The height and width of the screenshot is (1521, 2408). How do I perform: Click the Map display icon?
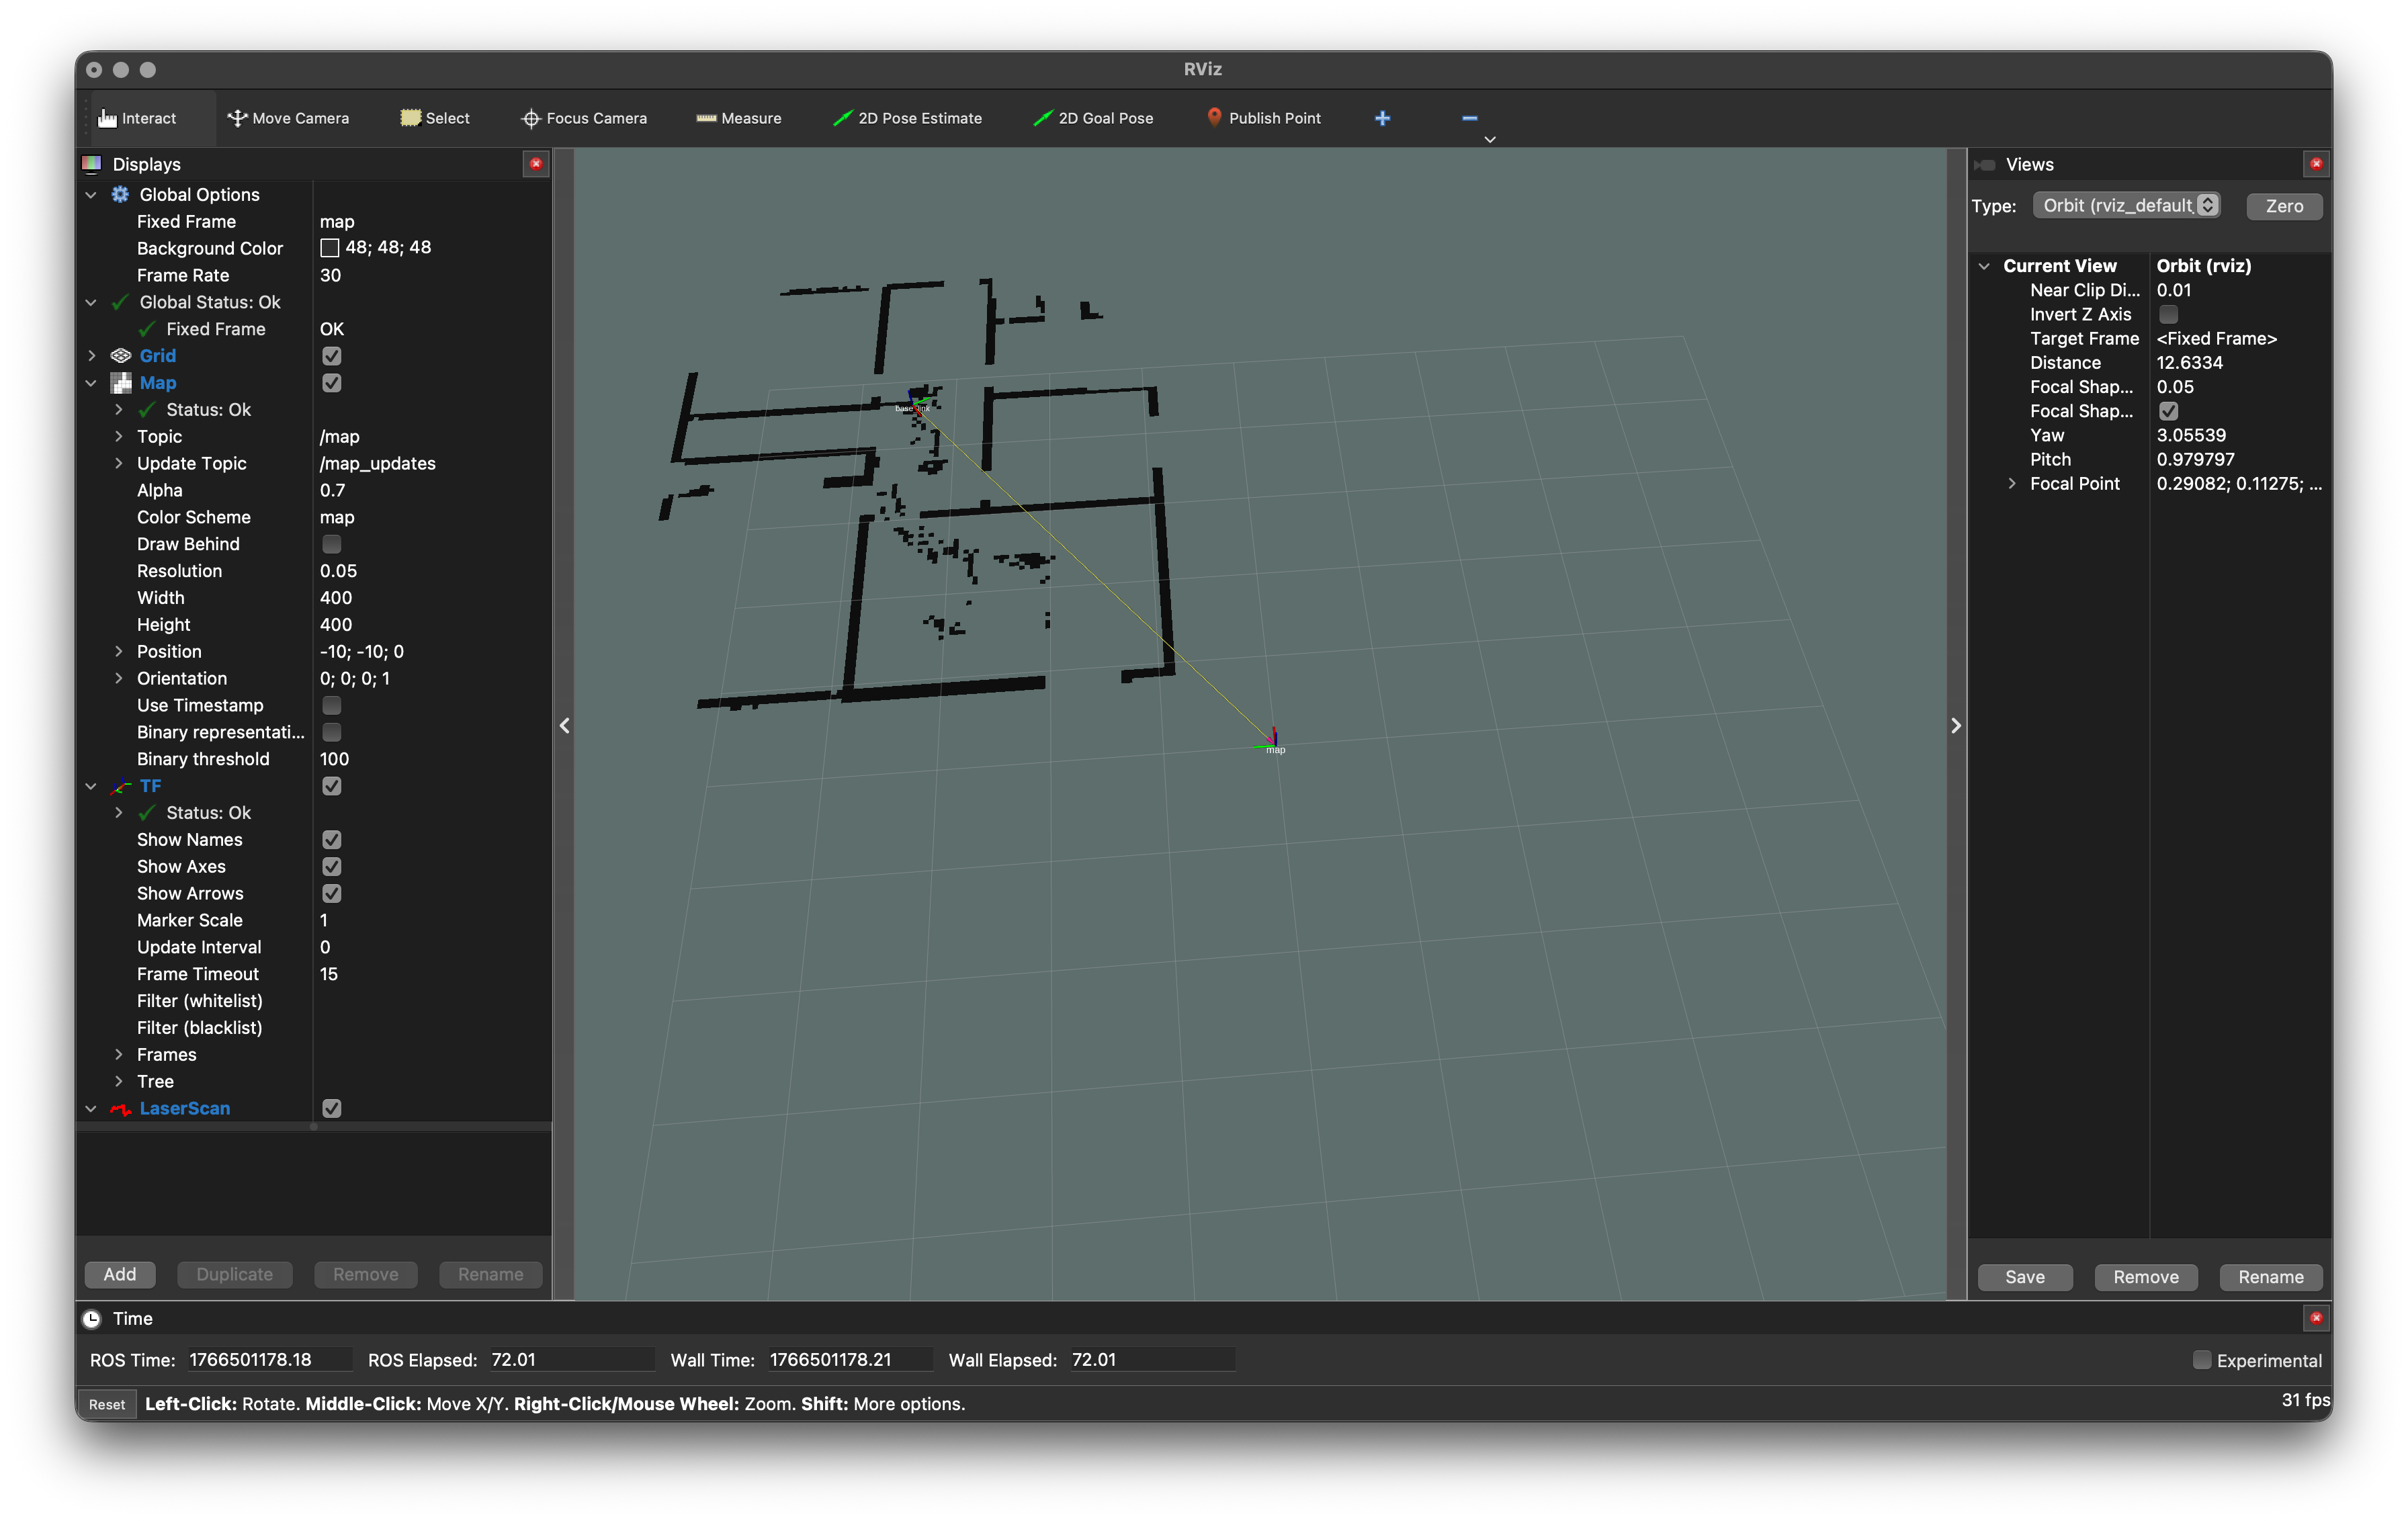[121, 383]
